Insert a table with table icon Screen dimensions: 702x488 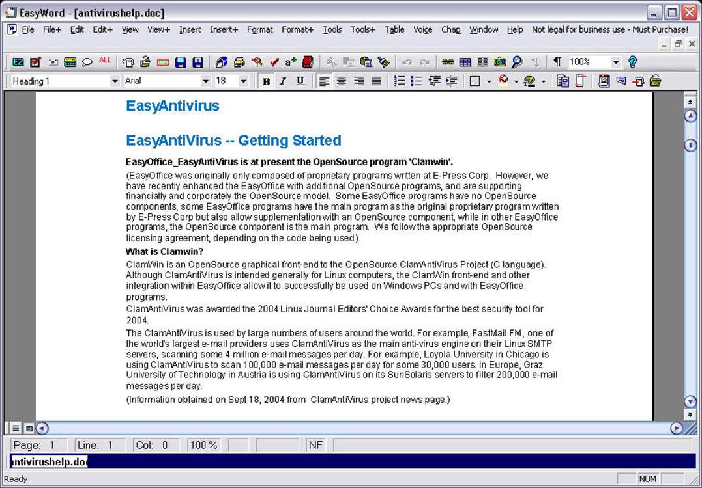465,62
